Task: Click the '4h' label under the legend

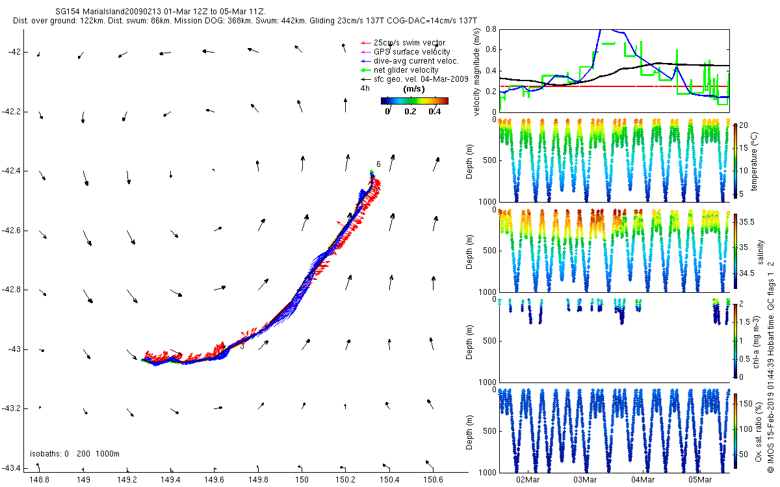Action: [365, 88]
